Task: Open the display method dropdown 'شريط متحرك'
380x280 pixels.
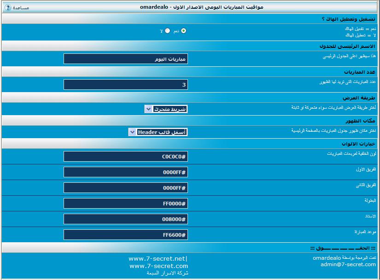Action: pyautogui.click(x=166, y=109)
